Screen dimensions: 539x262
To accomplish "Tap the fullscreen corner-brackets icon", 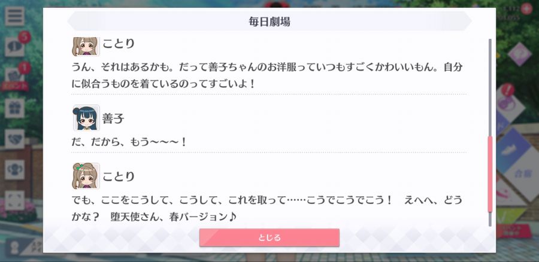I will pos(14,200).
